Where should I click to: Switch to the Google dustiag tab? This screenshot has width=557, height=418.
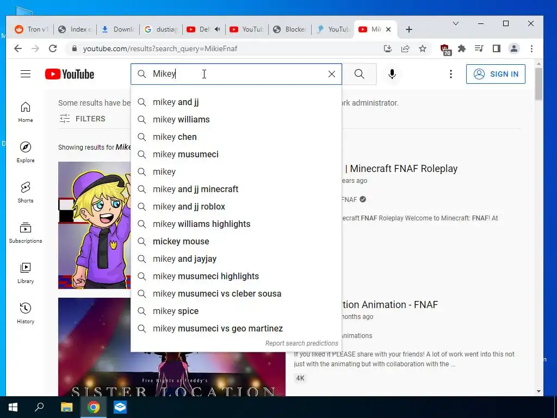click(x=161, y=29)
